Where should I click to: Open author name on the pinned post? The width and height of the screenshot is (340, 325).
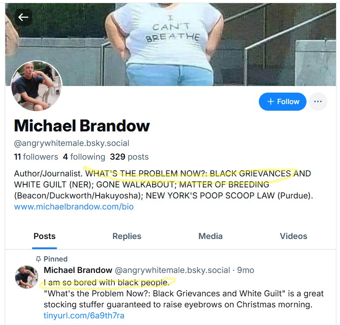(x=78, y=270)
